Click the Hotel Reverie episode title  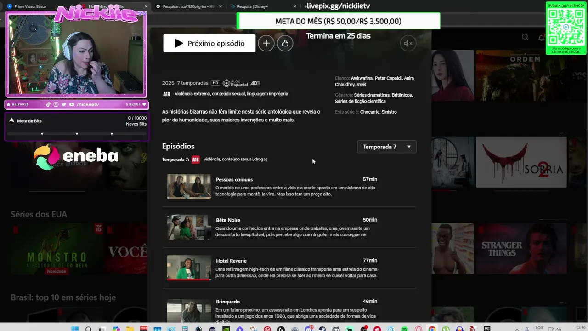231,261
